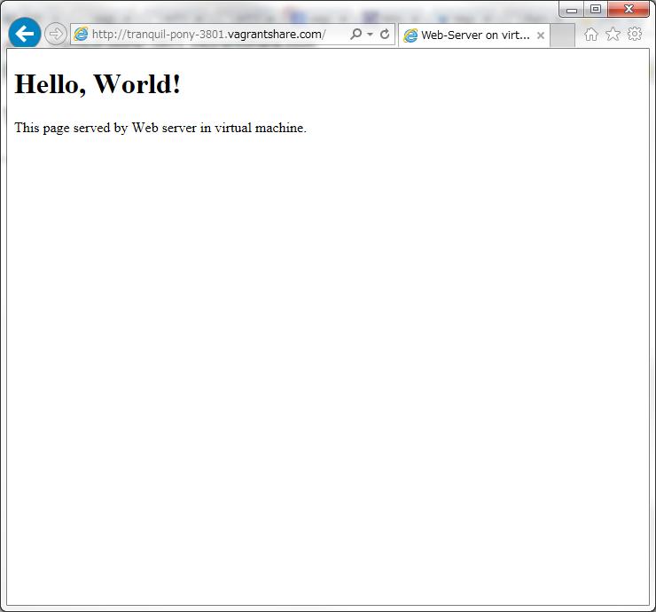Open the Home page icon

tap(591, 35)
